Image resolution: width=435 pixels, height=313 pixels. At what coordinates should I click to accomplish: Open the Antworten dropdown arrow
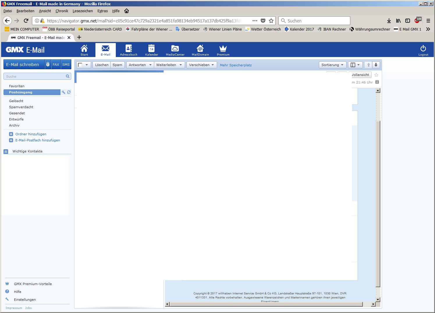150,65
